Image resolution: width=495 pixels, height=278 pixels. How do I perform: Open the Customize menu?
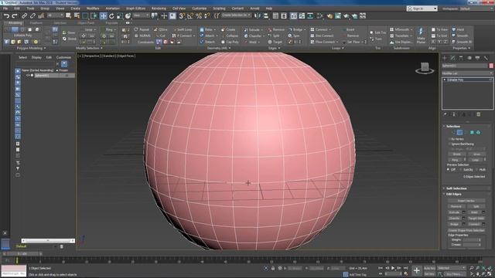click(x=200, y=8)
